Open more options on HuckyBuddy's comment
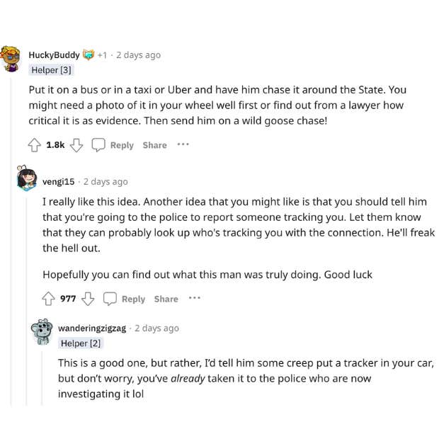The image size is (439, 439). pyautogui.click(x=183, y=144)
